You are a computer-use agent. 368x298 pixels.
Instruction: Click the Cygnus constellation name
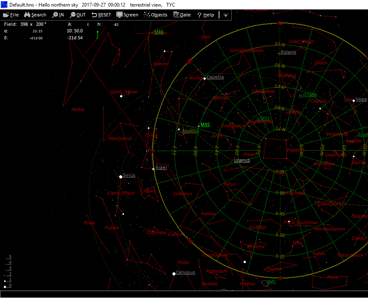[318, 101]
